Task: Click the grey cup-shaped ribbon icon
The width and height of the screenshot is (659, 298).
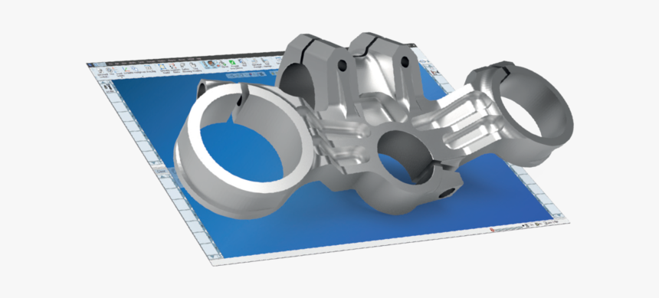Action: point(182,64)
